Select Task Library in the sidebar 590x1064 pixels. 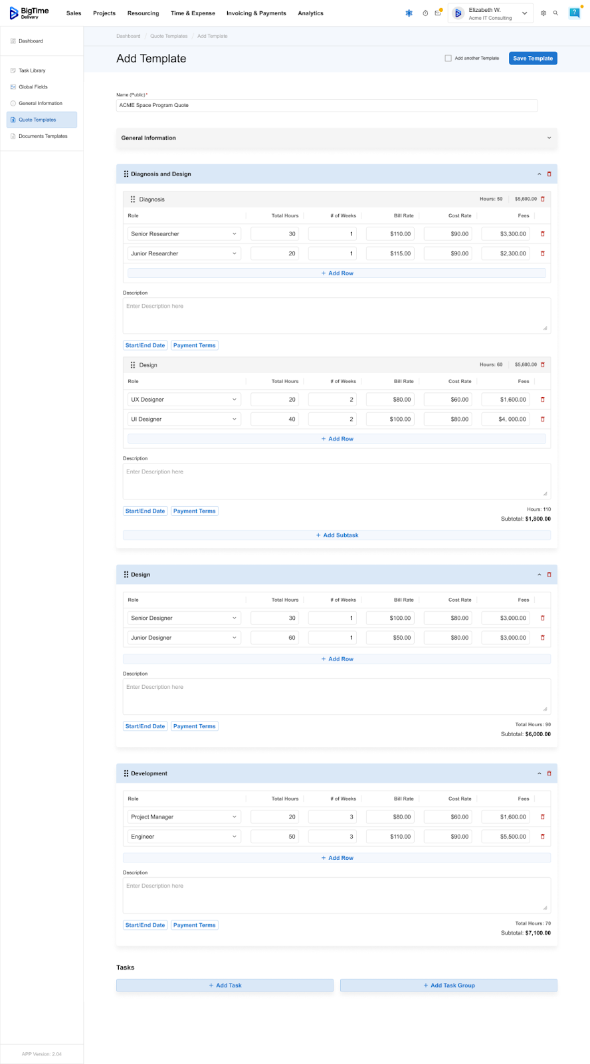[32, 70]
